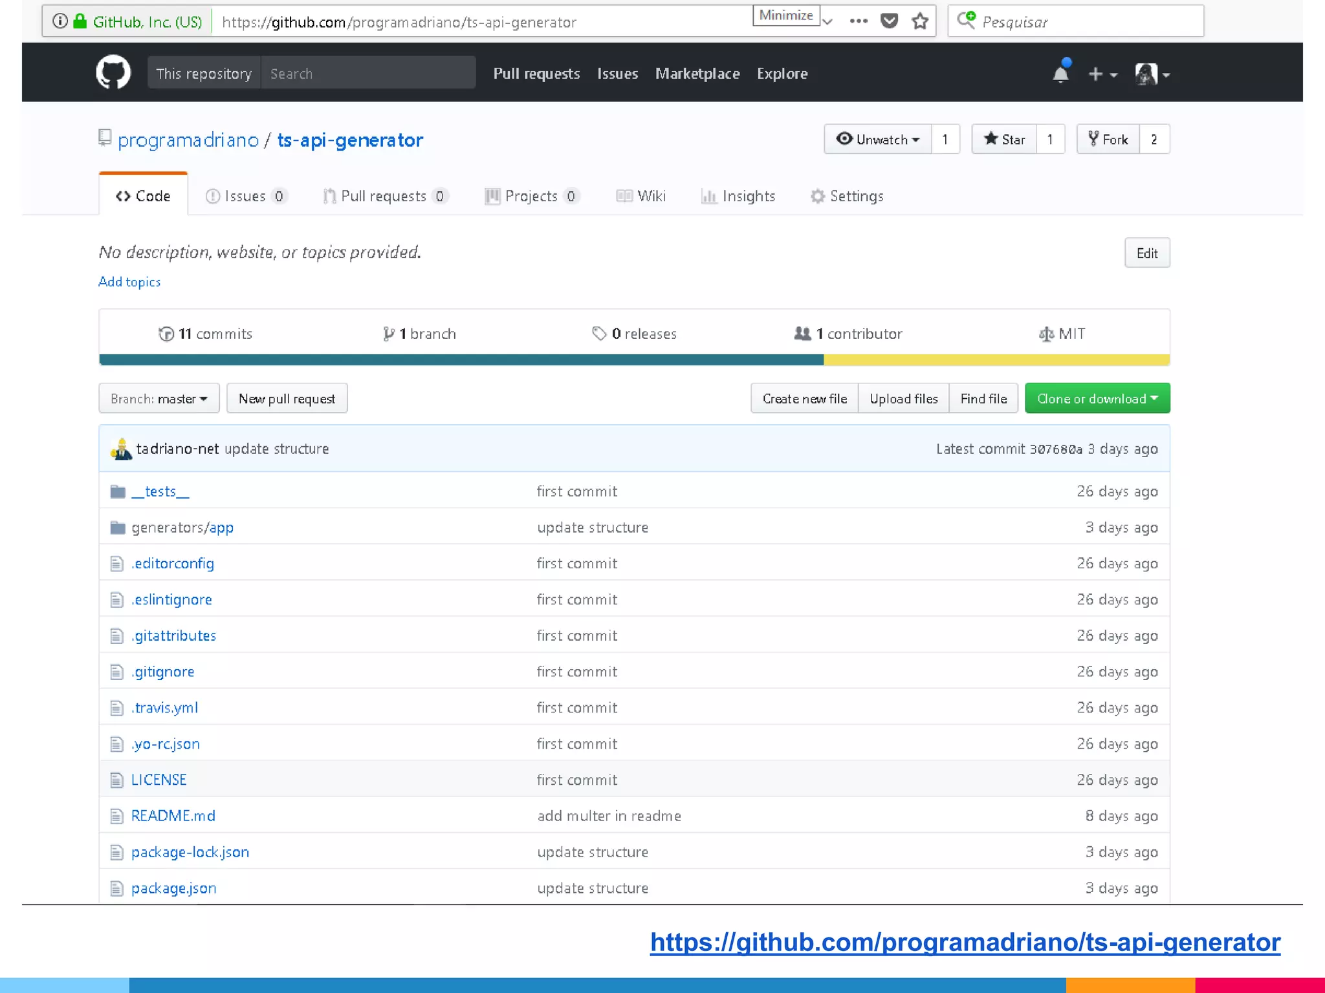Expand the Clone or download dropdown

point(1097,398)
